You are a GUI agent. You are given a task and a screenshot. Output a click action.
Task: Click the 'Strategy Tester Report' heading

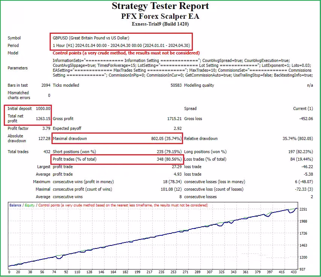click(x=160, y=6)
